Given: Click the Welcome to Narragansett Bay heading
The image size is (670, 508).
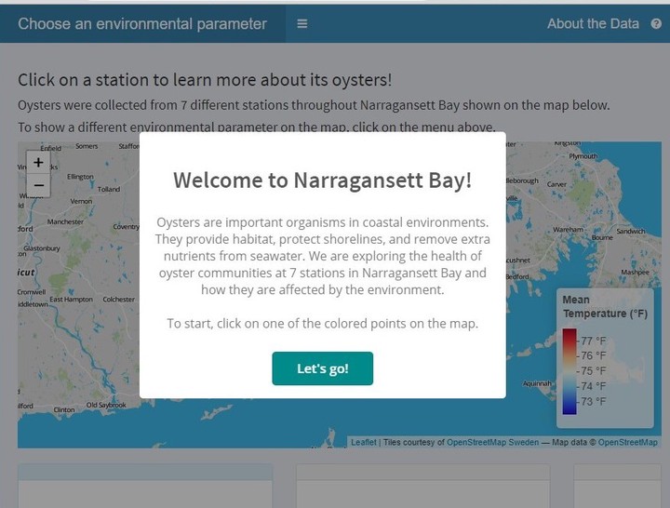Looking at the screenshot, I should tap(322, 180).
